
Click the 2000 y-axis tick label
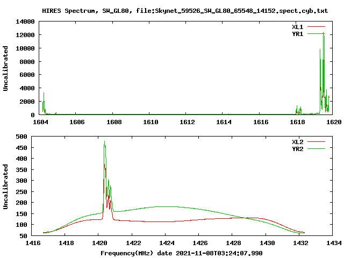(27, 102)
